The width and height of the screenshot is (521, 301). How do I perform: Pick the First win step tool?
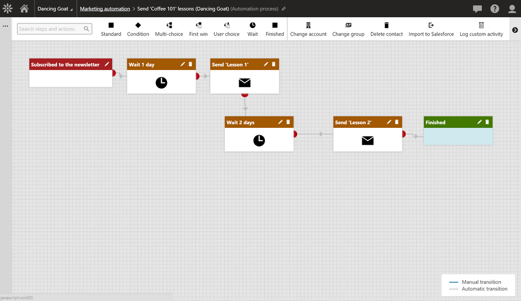coord(198,29)
